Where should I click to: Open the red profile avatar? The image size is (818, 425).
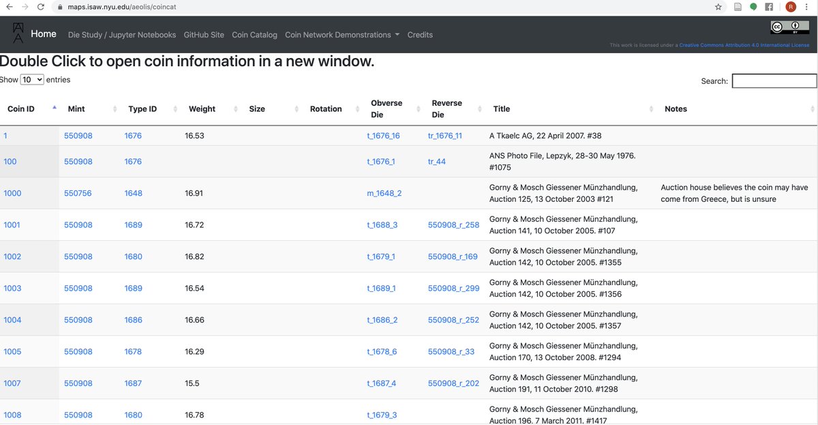pyautogui.click(x=791, y=7)
